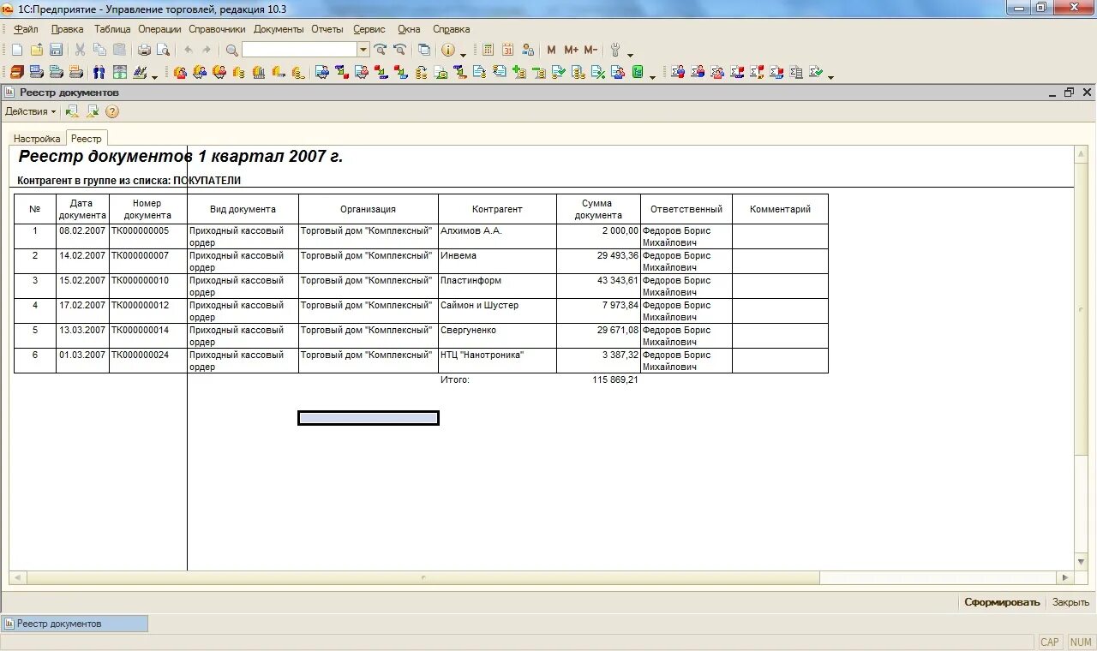Select the Реестр tab
Screen dimensions: 1097x651
87,138
